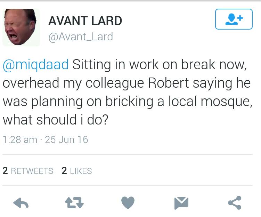View the 2 LIKES list
The image size is (261, 217).
pyautogui.click(x=76, y=171)
